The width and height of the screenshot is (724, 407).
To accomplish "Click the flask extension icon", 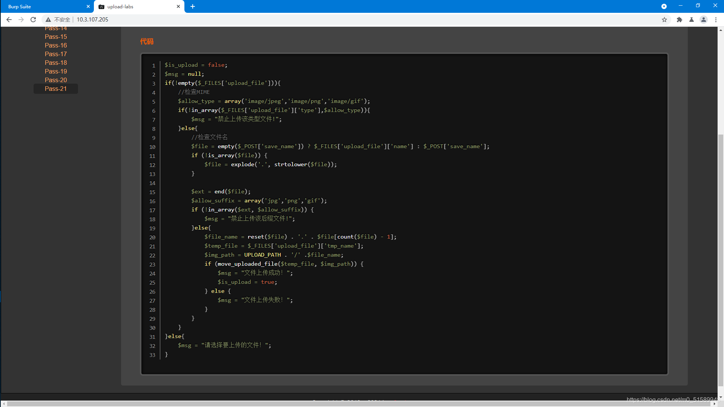I will [692, 20].
